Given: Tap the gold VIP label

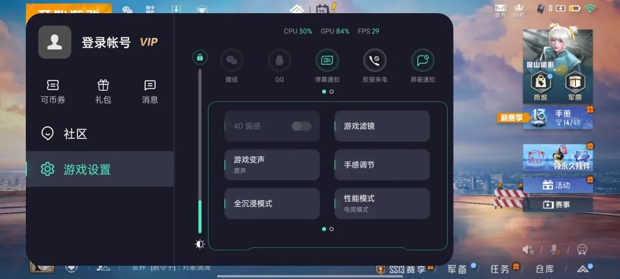Looking at the screenshot, I should click(x=149, y=42).
